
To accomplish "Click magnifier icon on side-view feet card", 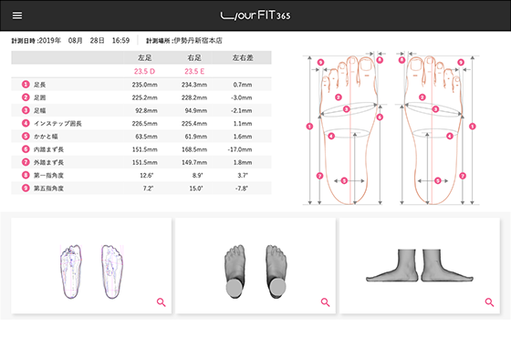I will click(x=489, y=302).
